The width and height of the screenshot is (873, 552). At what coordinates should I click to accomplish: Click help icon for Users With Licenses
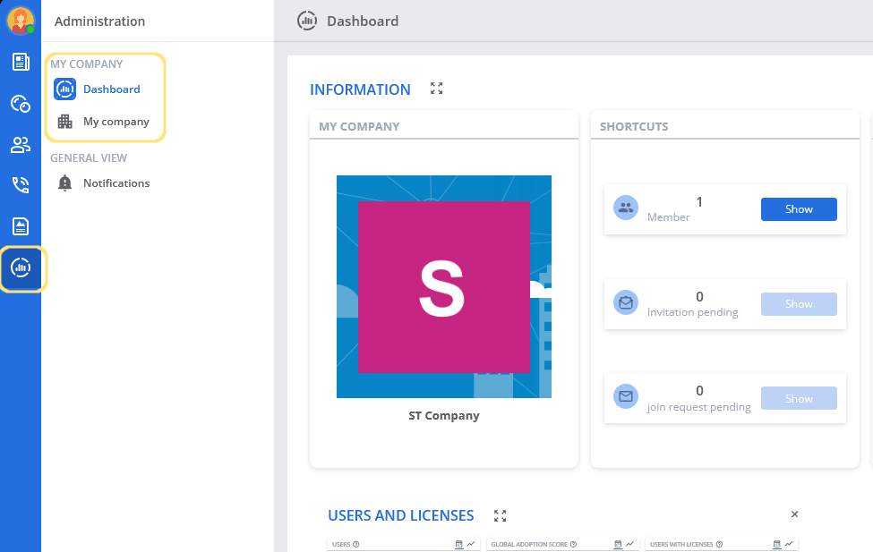(719, 544)
